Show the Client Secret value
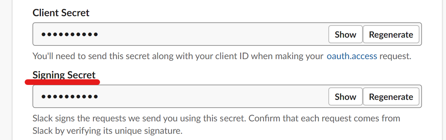 (345, 35)
